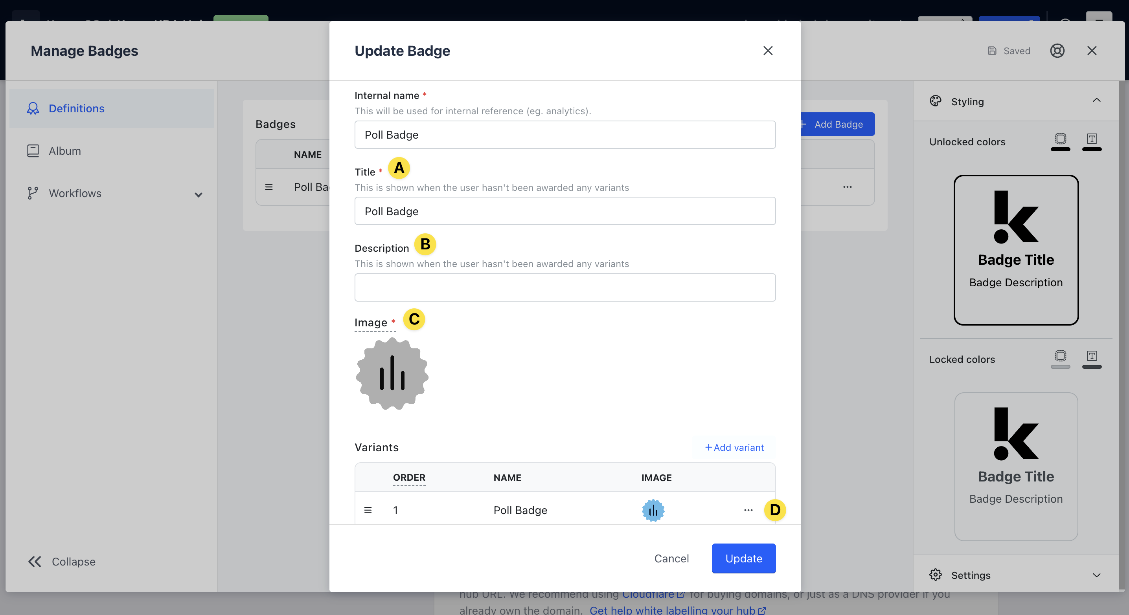Click the life-ring help icon in header
Screen dimensions: 1129x615
tap(1057, 51)
